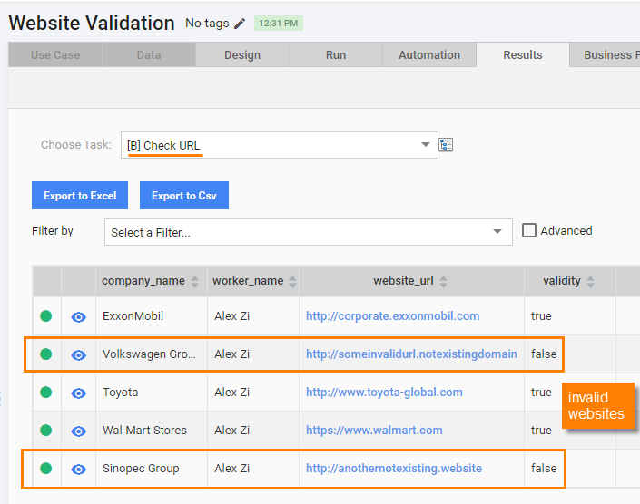Click the No tags label

click(207, 24)
